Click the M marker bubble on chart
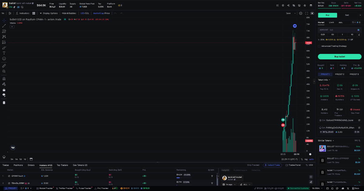The width and height of the screenshot is (364, 191). 295,26
